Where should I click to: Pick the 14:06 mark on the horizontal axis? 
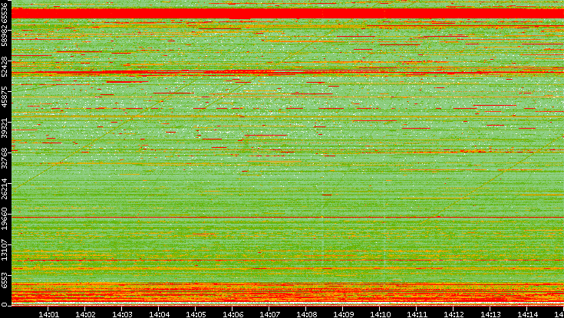tap(233, 313)
